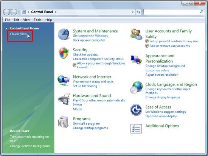Viewport: 208px width, 156px height.
Task: Click shield icon beside parental controls link
Action: [x=147, y=41]
